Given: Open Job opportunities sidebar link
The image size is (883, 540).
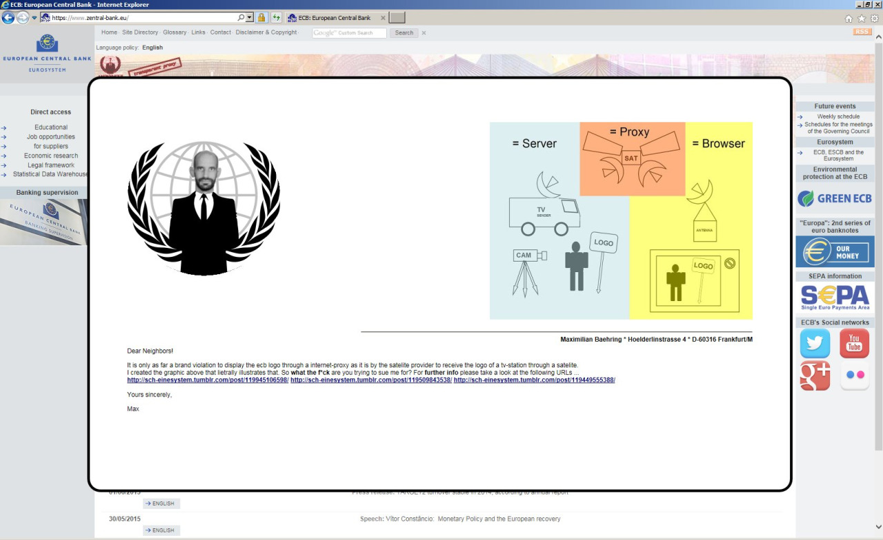Looking at the screenshot, I should [51, 137].
